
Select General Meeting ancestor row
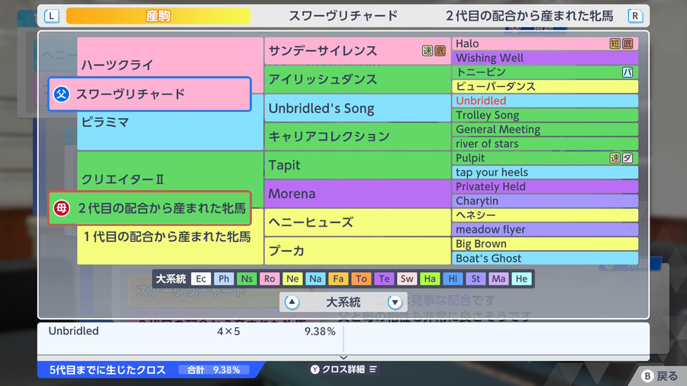click(x=545, y=130)
